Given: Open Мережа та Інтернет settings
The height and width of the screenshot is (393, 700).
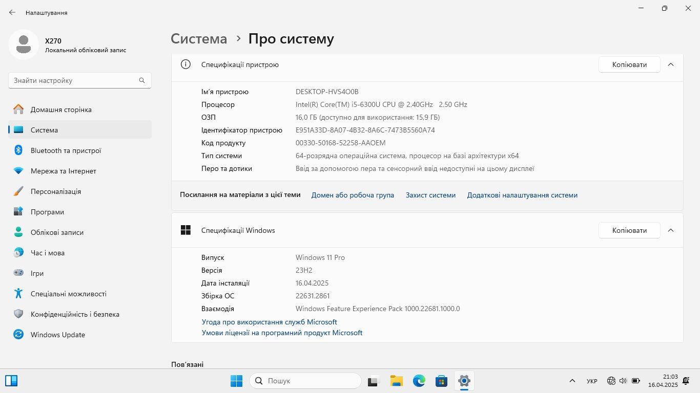Looking at the screenshot, I should [80, 171].
